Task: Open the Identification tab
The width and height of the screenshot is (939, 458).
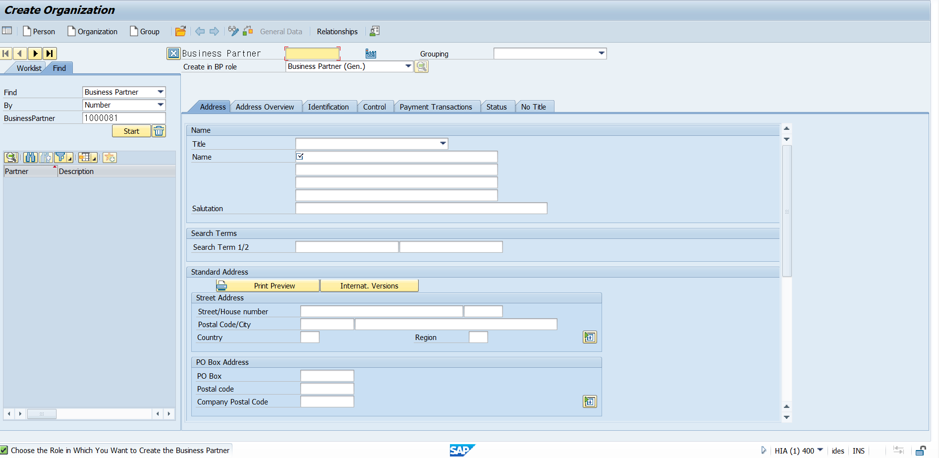Action: [x=328, y=107]
